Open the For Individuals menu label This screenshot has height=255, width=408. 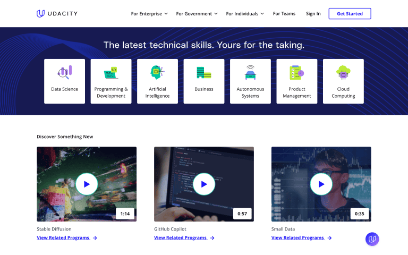[242, 13]
